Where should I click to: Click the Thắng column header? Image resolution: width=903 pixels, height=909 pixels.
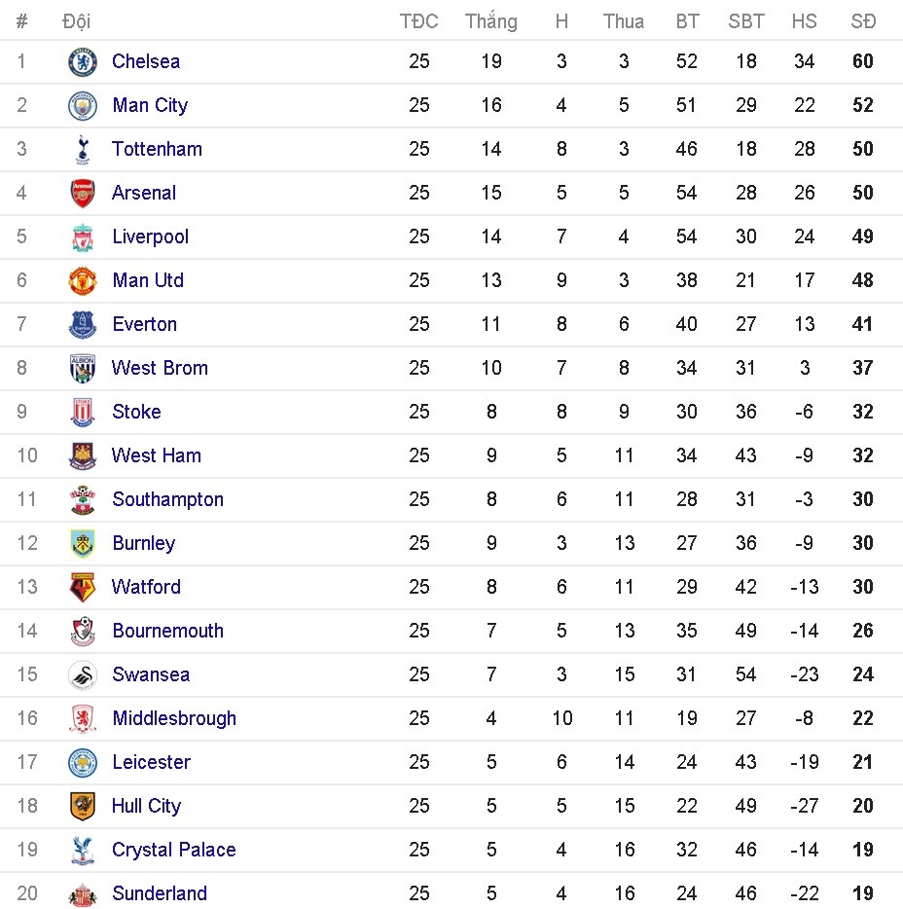(x=490, y=21)
